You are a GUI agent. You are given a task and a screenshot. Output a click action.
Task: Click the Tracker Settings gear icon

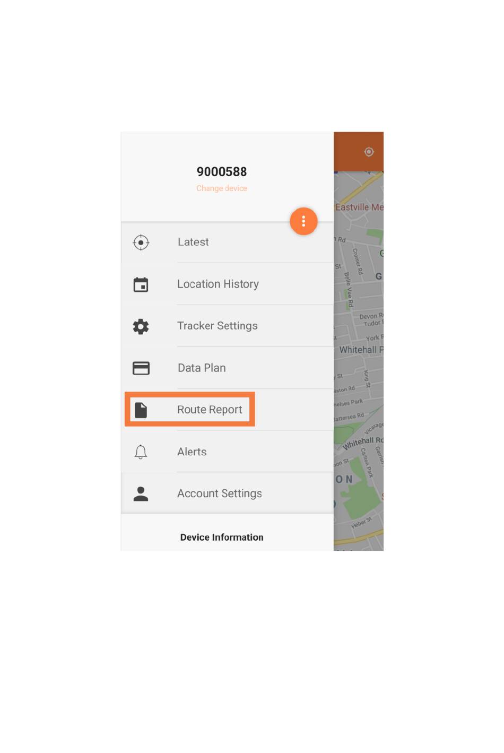pos(141,326)
